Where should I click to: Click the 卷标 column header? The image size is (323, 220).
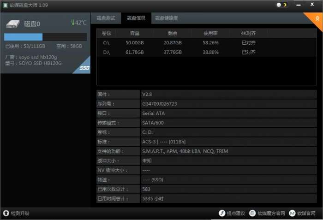106,33
